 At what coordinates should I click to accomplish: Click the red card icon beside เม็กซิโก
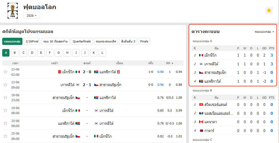[60, 72]
